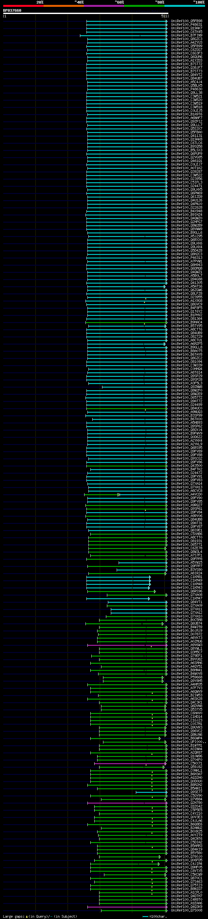Select hit UniRef100_Q9HF05
The height and width of the screenshot is (919, 208).
(187, 867)
